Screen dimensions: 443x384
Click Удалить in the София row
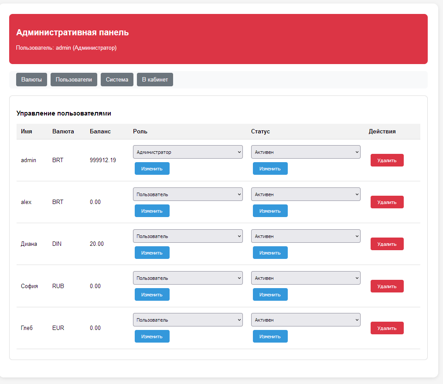coord(387,286)
